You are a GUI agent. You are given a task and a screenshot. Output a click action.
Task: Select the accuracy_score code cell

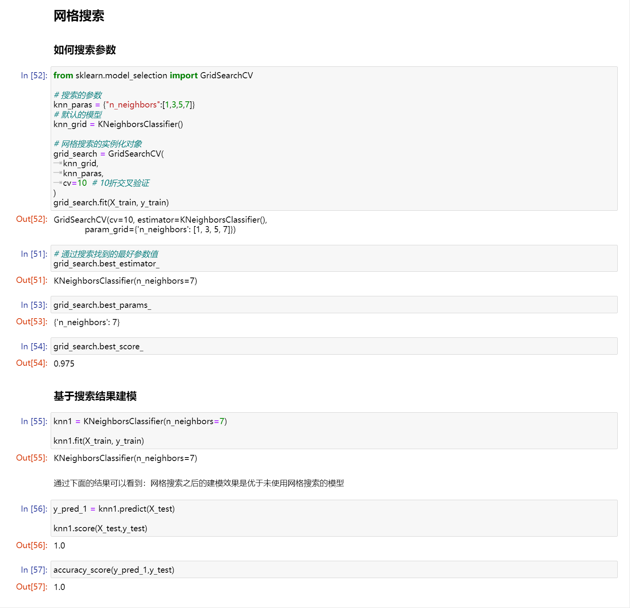click(x=334, y=570)
